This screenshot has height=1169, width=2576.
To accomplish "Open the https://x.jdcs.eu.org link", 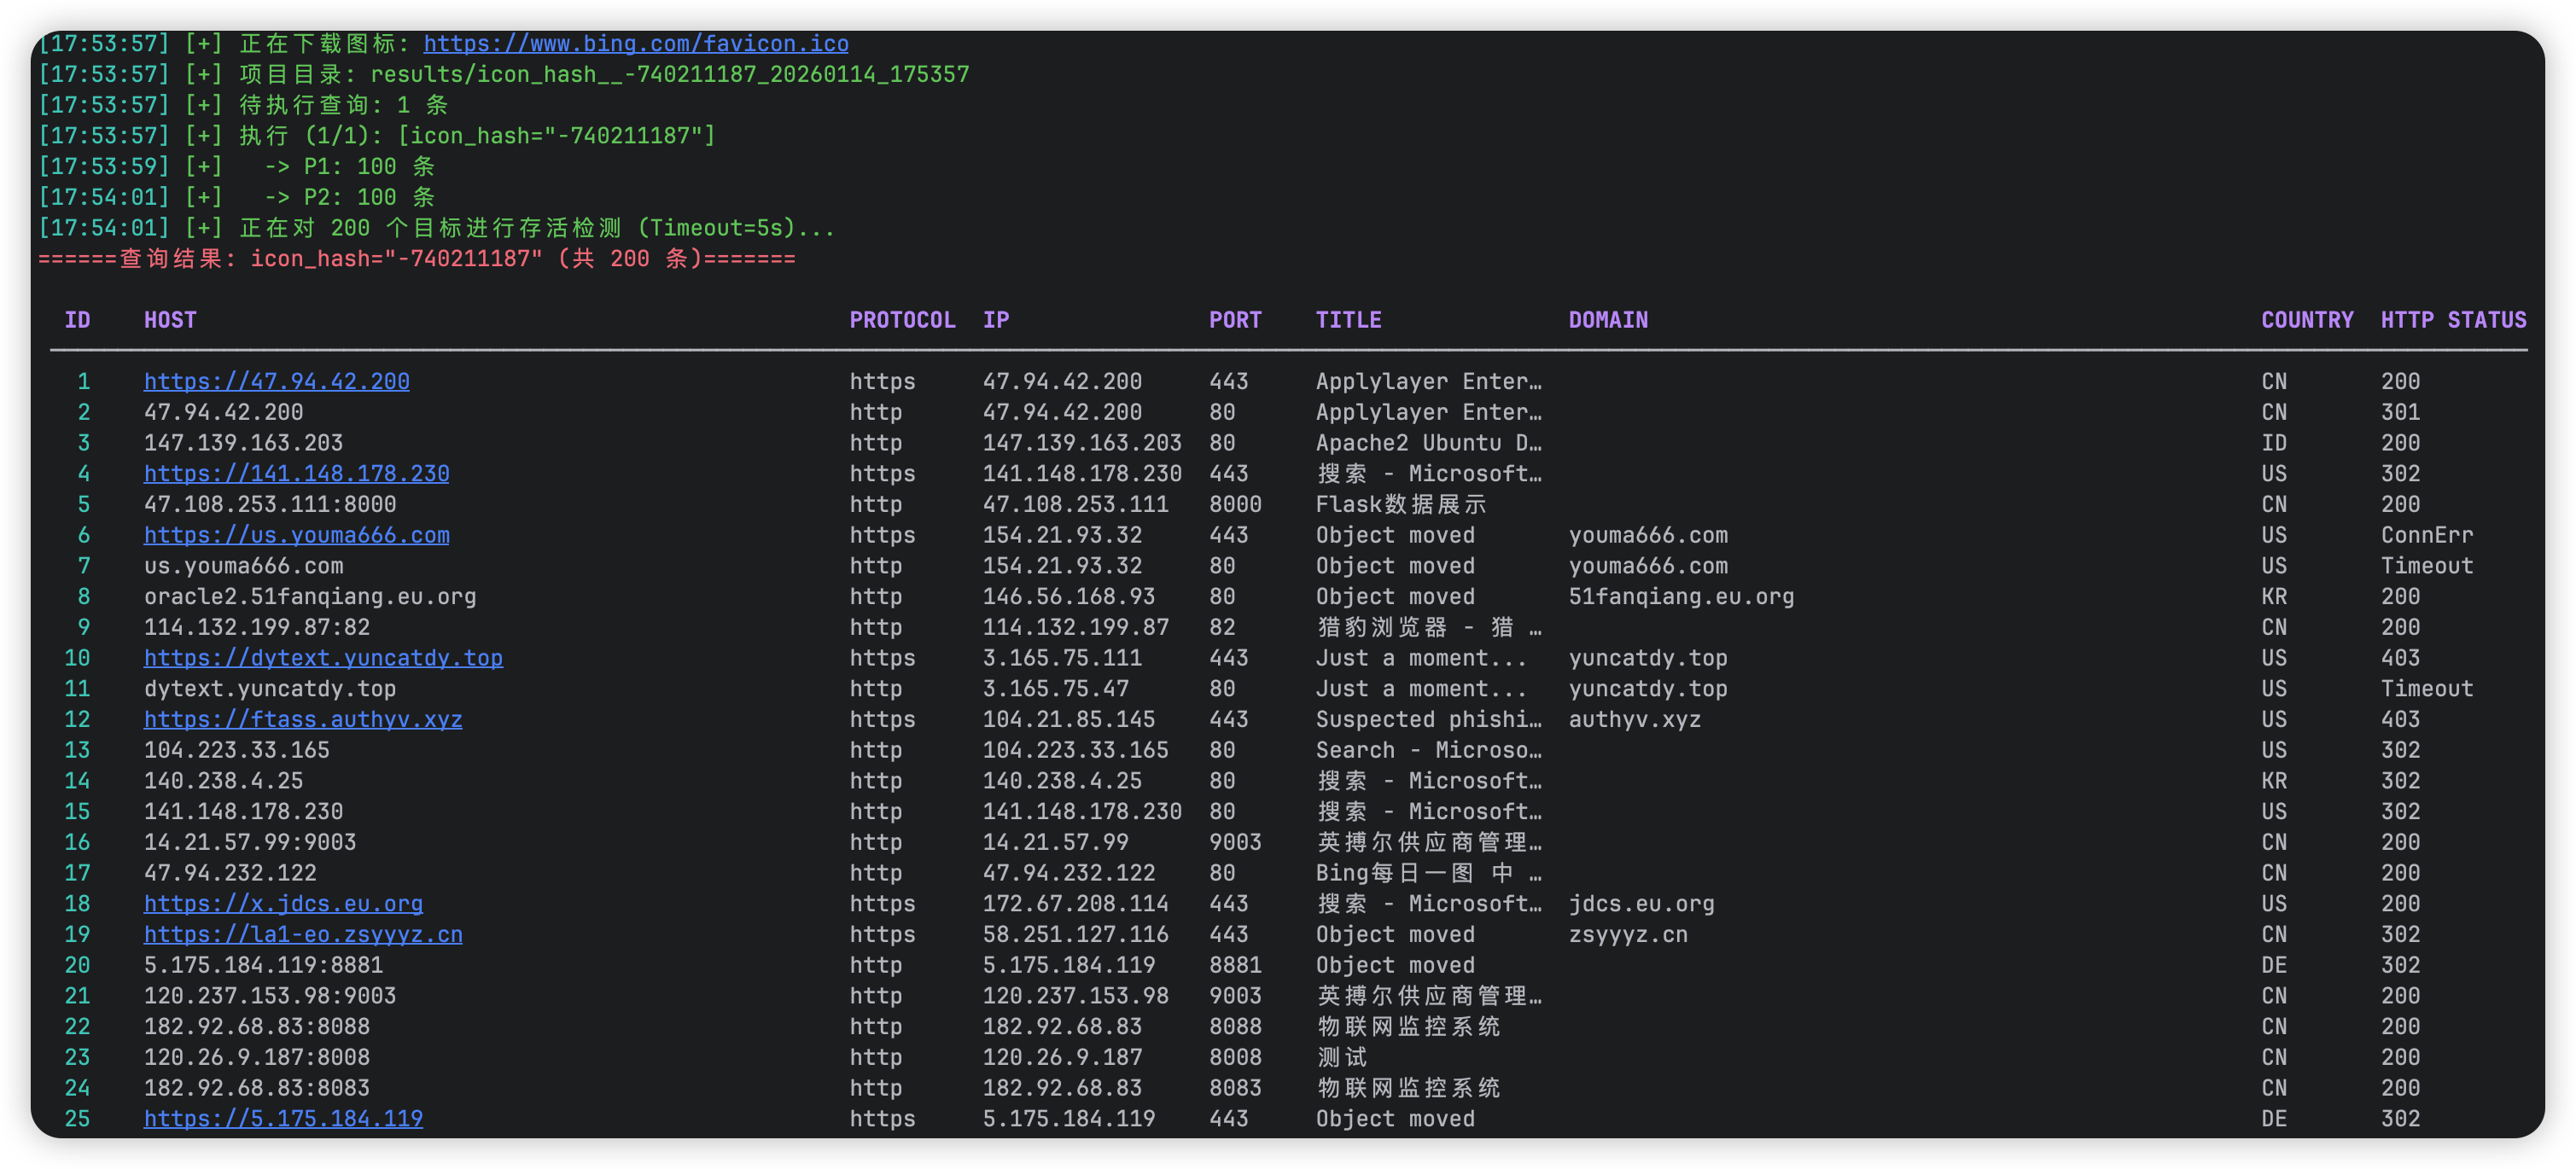I will point(283,903).
